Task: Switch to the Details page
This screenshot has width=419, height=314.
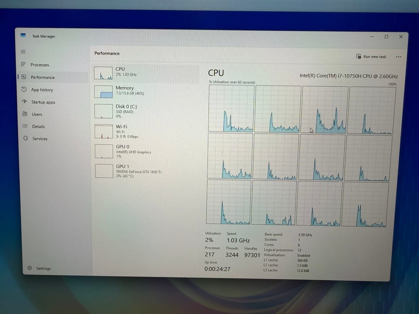Action: (x=38, y=126)
